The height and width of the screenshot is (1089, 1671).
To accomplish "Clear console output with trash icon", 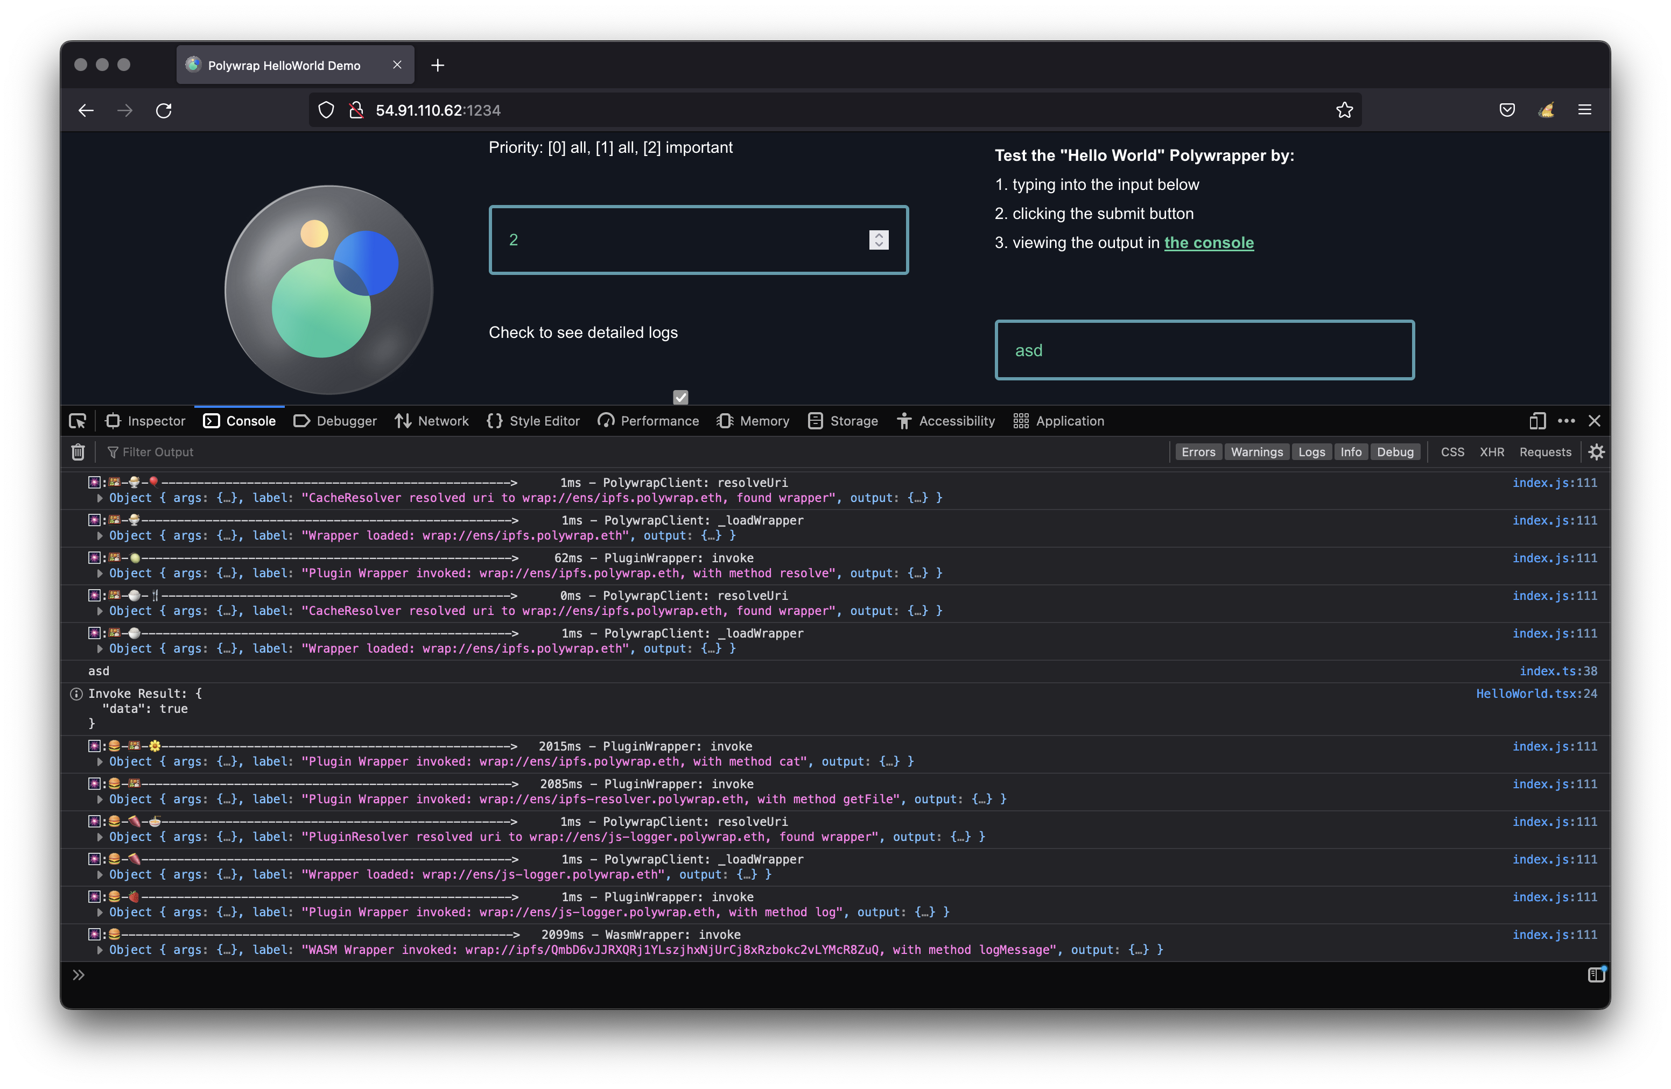I will pyautogui.click(x=78, y=452).
